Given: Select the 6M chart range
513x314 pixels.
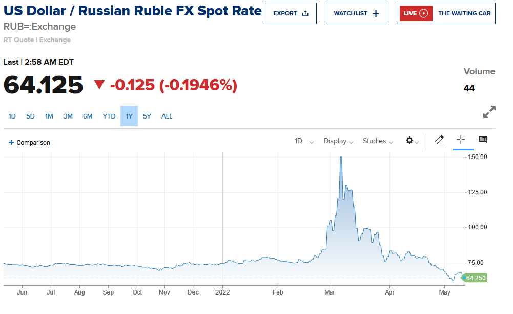Looking at the screenshot, I should (x=88, y=116).
